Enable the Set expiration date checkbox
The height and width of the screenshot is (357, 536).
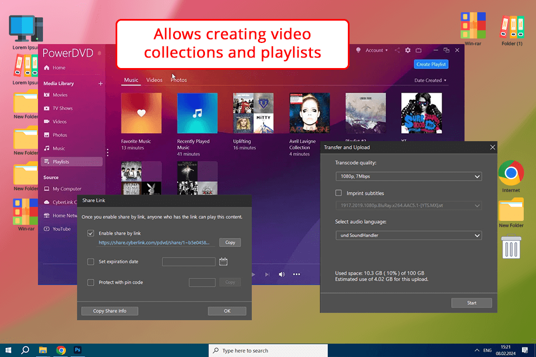(91, 262)
